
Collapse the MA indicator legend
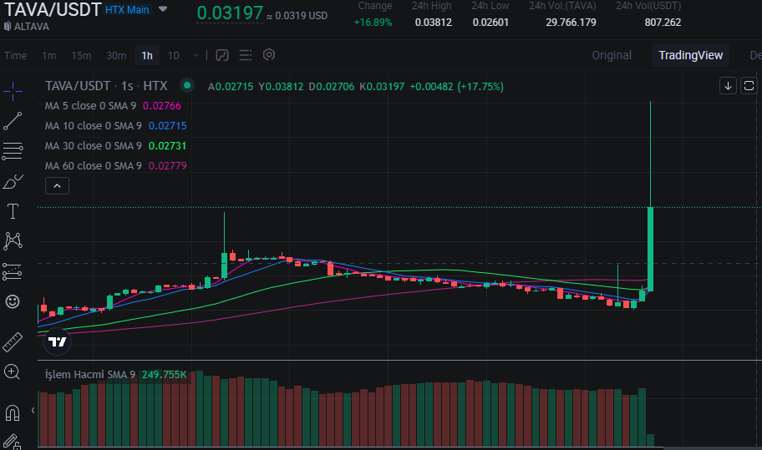tap(57, 185)
